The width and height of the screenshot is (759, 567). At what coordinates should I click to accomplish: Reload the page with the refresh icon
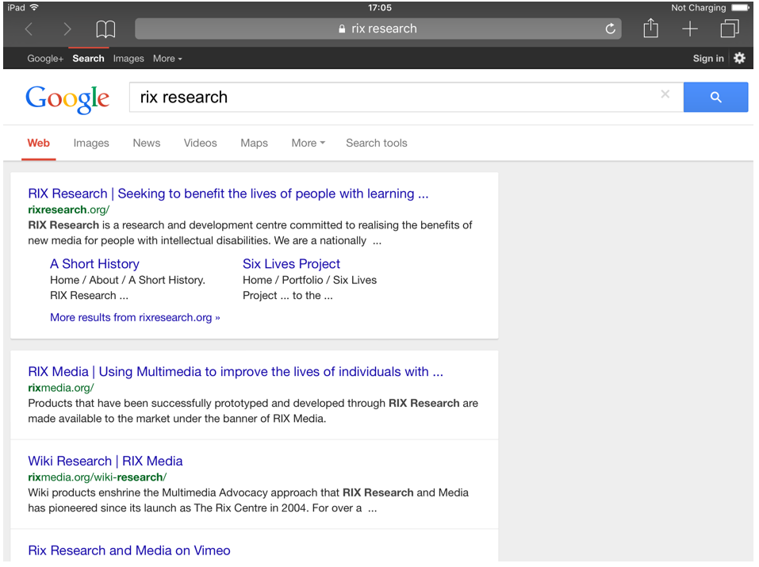[611, 29]
